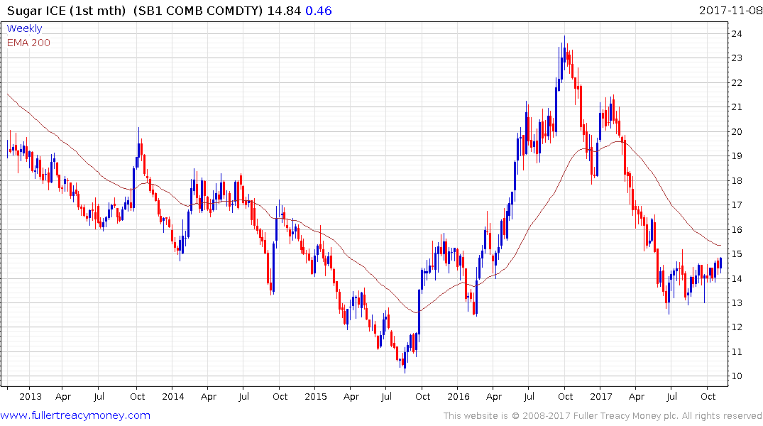Open the www.fullertreacymoney.com link
The height and width of the screenshot is (426, 763).
click(x=75, y=415)
